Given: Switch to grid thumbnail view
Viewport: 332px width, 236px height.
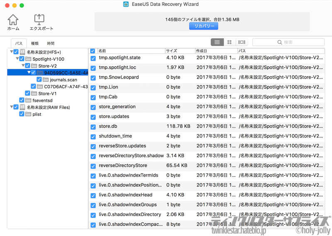Looking at the screenshot, I should pos(229,42).
